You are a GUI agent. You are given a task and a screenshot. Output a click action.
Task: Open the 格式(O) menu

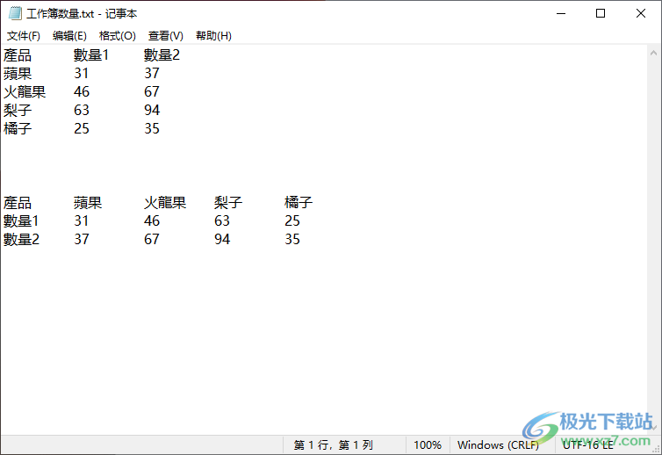tap(118, 36)
